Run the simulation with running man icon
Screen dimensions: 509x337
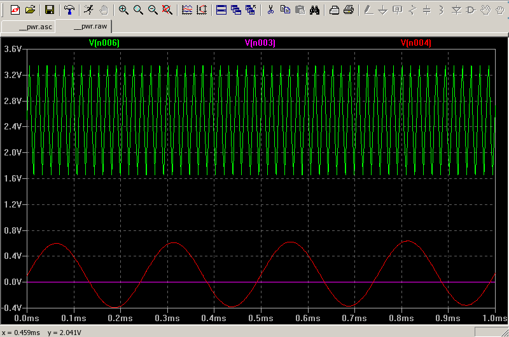coord(88,10)
